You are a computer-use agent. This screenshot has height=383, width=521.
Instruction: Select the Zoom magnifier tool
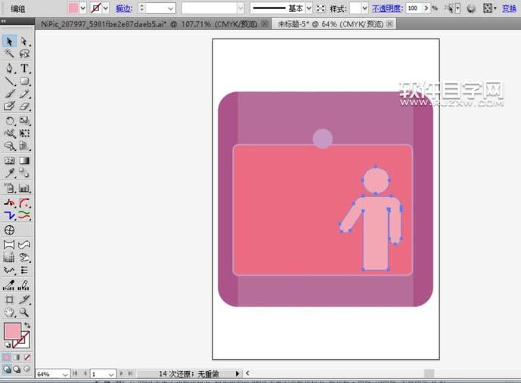click(x=24, y=312)
